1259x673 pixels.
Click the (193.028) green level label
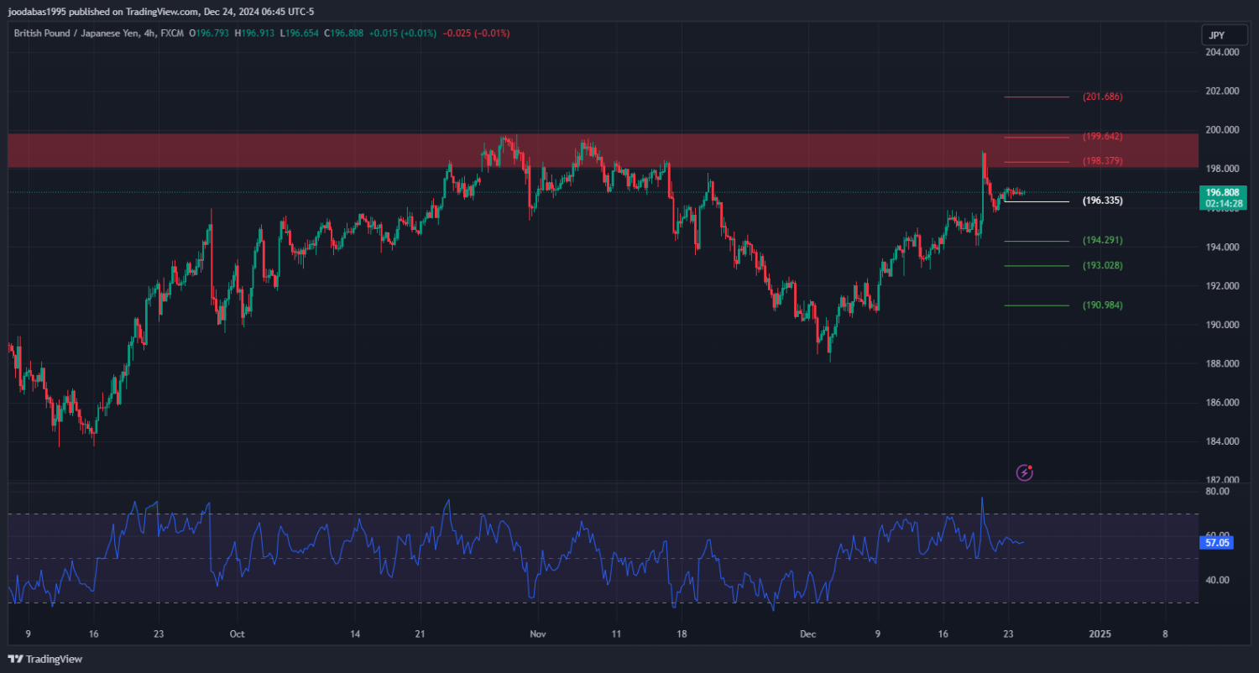(1101, 265)
